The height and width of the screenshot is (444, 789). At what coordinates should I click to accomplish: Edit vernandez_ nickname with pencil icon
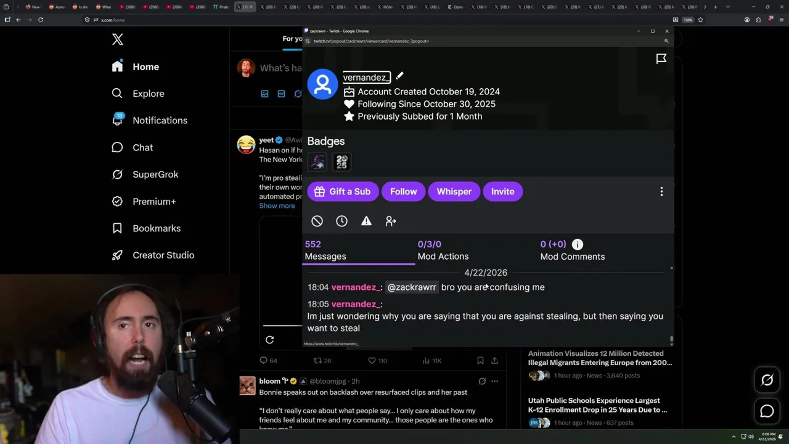399,76
